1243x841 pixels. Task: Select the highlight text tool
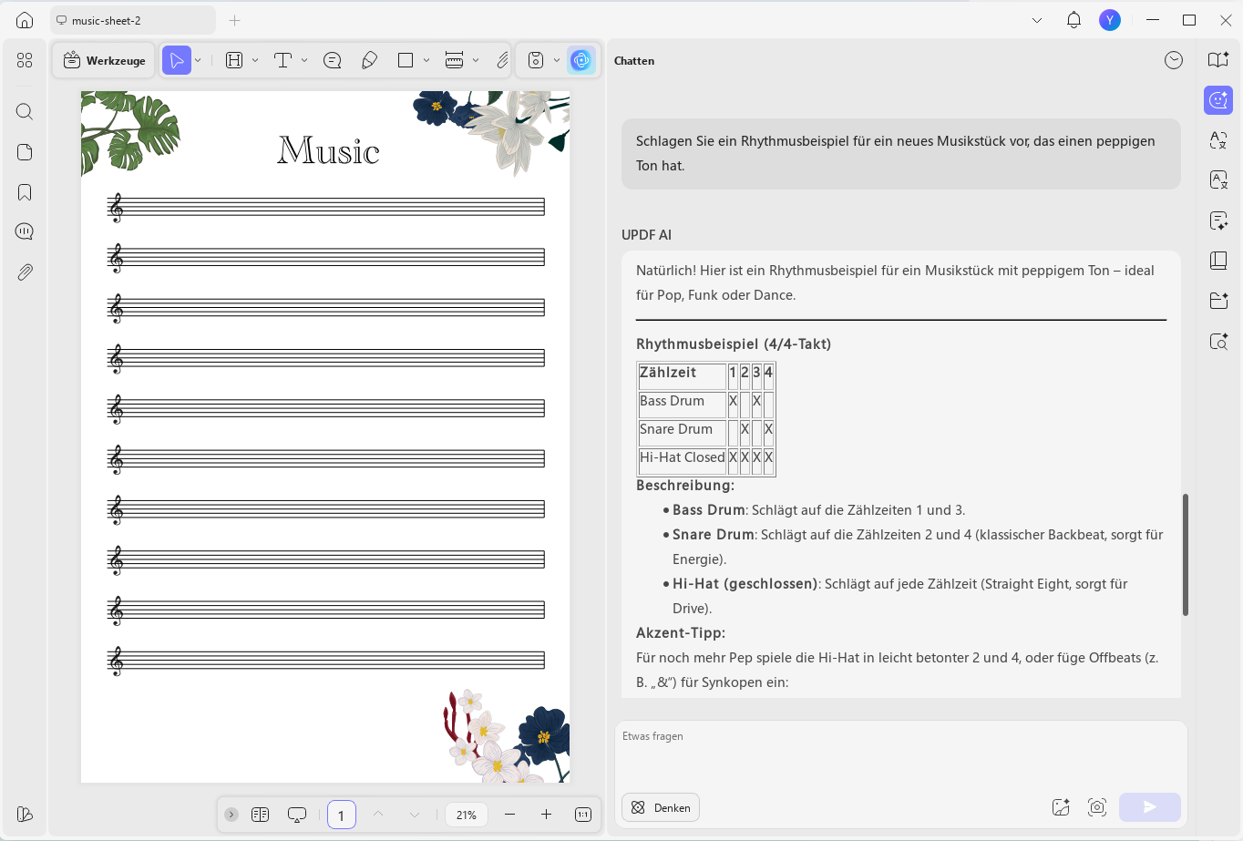(x=234, y=60)
